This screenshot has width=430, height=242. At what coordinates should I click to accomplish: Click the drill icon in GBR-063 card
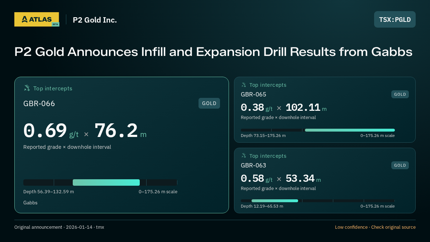[x=244, y=156]
